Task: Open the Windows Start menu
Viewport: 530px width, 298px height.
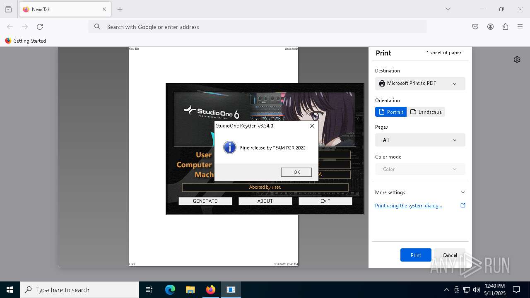Action: (10, 290)
